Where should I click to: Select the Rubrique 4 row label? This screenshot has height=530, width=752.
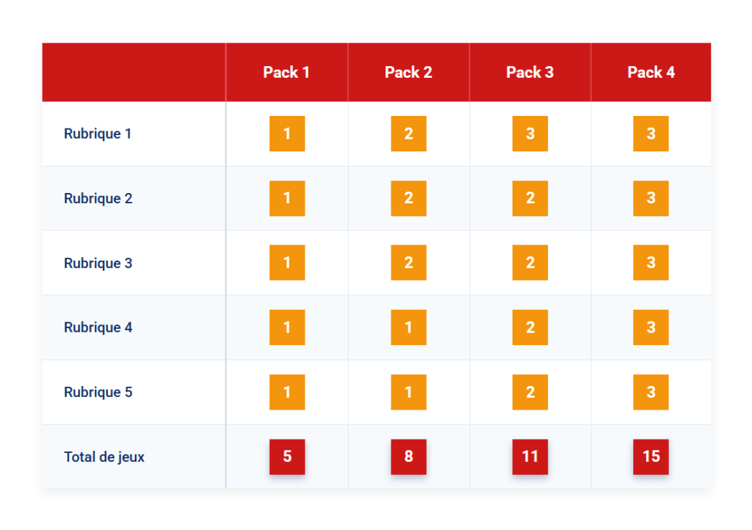click(98, 327)
